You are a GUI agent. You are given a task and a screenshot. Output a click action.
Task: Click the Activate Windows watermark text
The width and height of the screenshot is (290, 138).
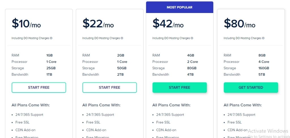[x=268, y=131]
